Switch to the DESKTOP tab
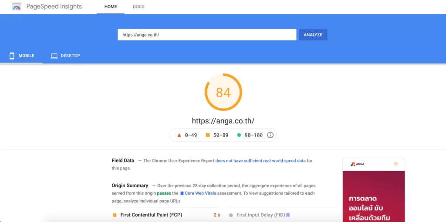 pyautogui.click(x=65, y=56)
